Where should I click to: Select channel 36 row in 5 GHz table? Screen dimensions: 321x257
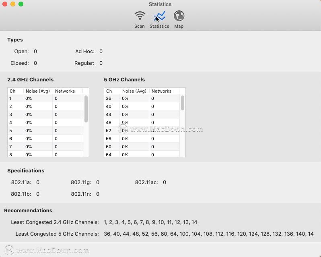click(x=142, y=98)
